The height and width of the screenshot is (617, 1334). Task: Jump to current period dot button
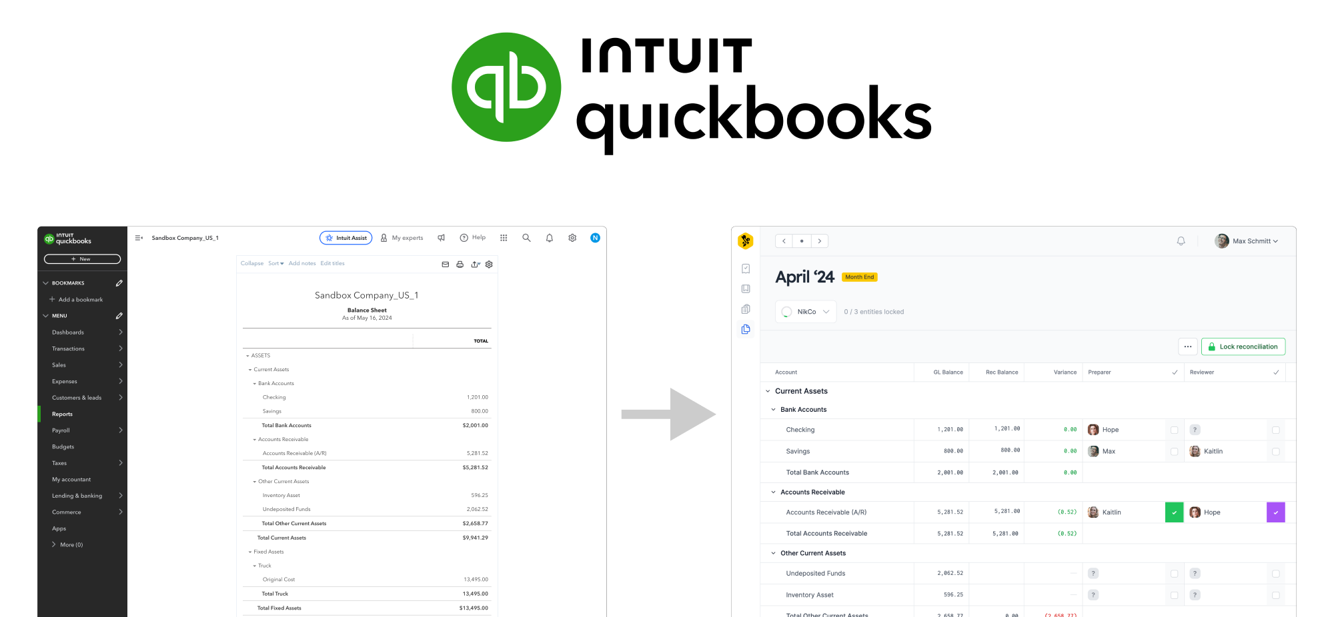click(x=802, y=241)
